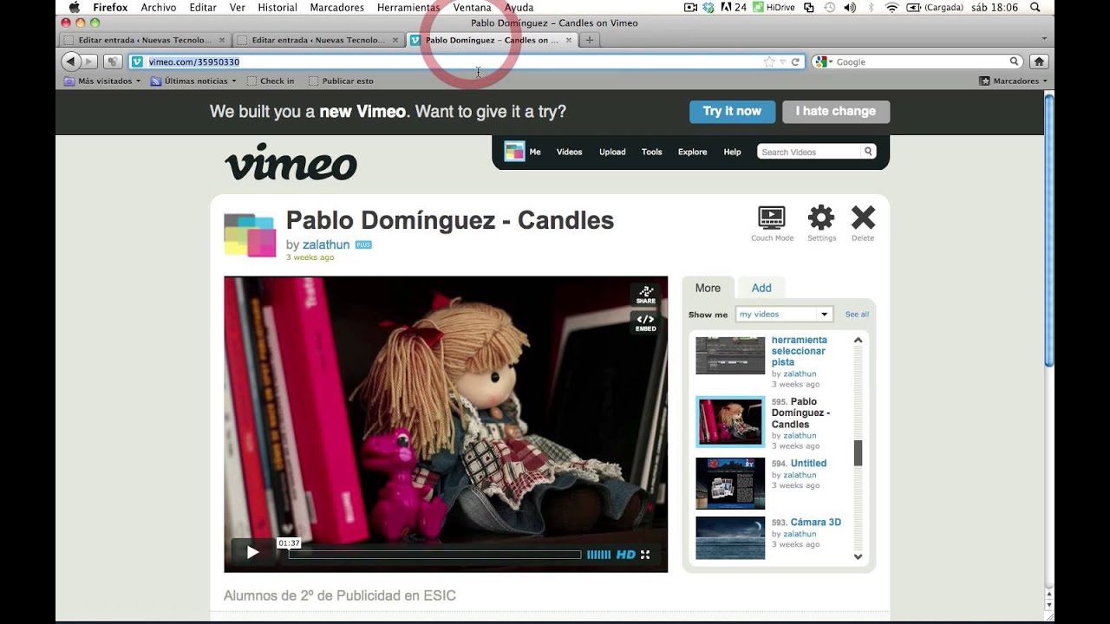Image resolution: width=1110 pixels, height=624 pixels.
Task: Switch to first Editar entrada tab
Action: (145, 40)
